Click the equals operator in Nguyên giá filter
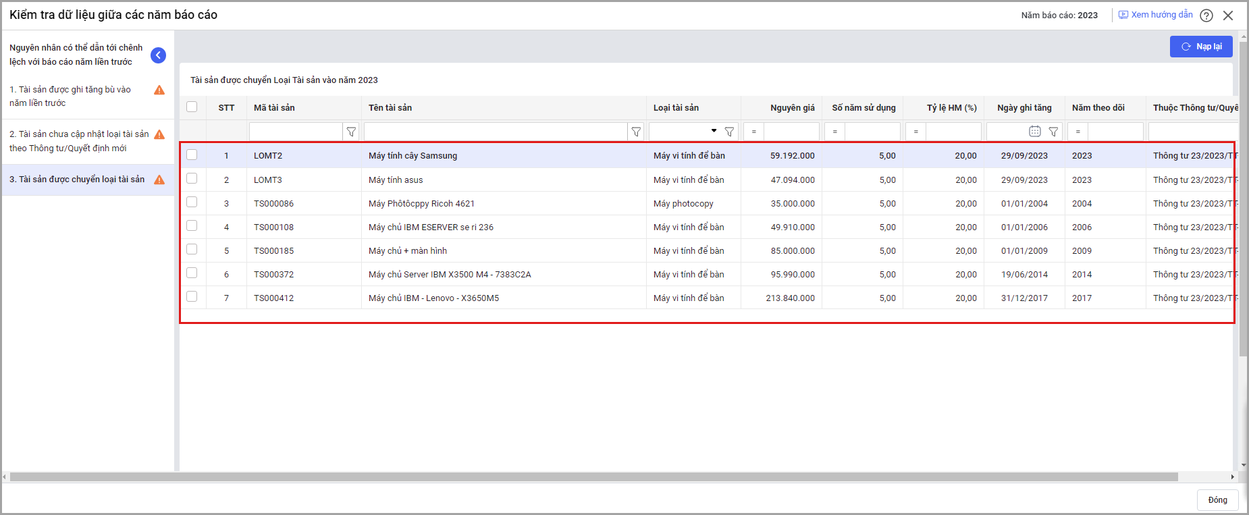This screenshot has height=515, width=1249. pos(753,132)
